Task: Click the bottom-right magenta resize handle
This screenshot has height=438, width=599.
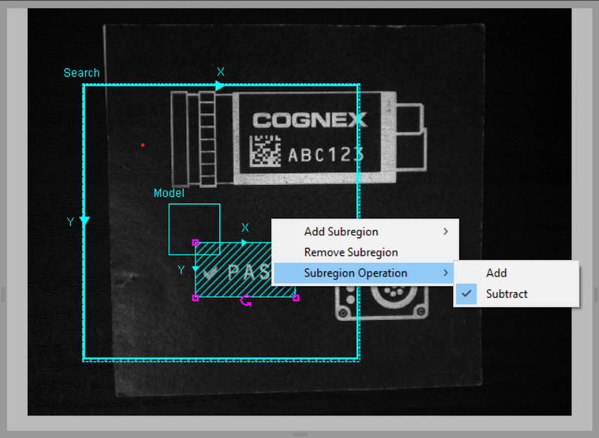Action: [x=295, y=298]
